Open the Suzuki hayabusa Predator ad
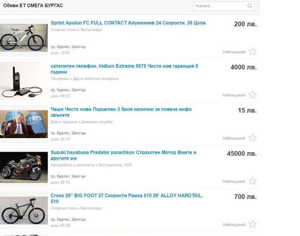This screenshot has height=236, width=300. 123,155
